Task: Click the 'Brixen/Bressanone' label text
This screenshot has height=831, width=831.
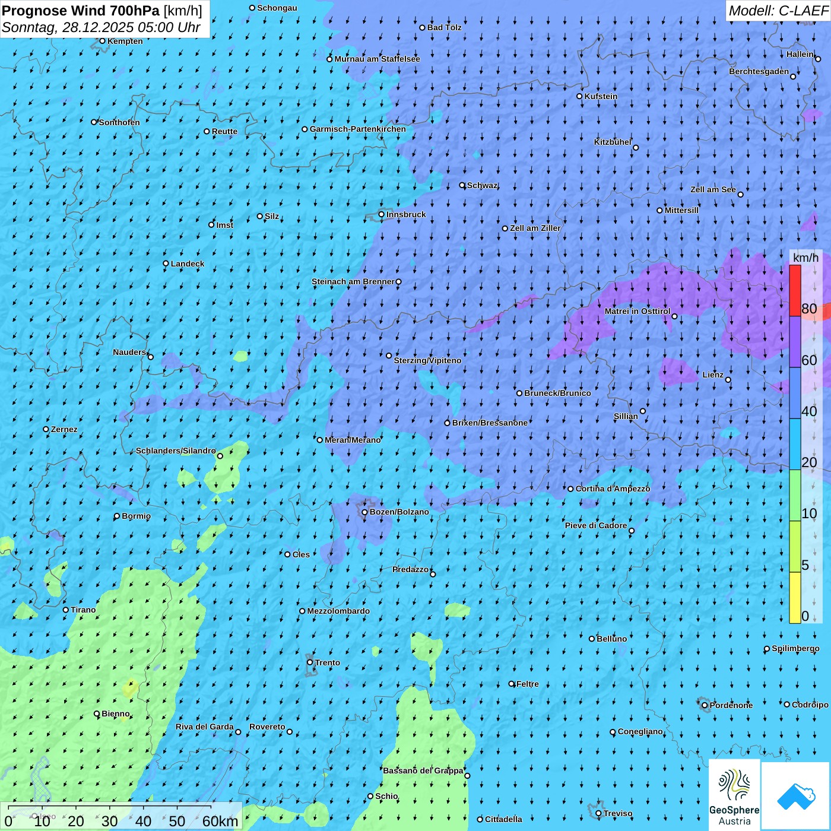Action: tap(490, 423)
